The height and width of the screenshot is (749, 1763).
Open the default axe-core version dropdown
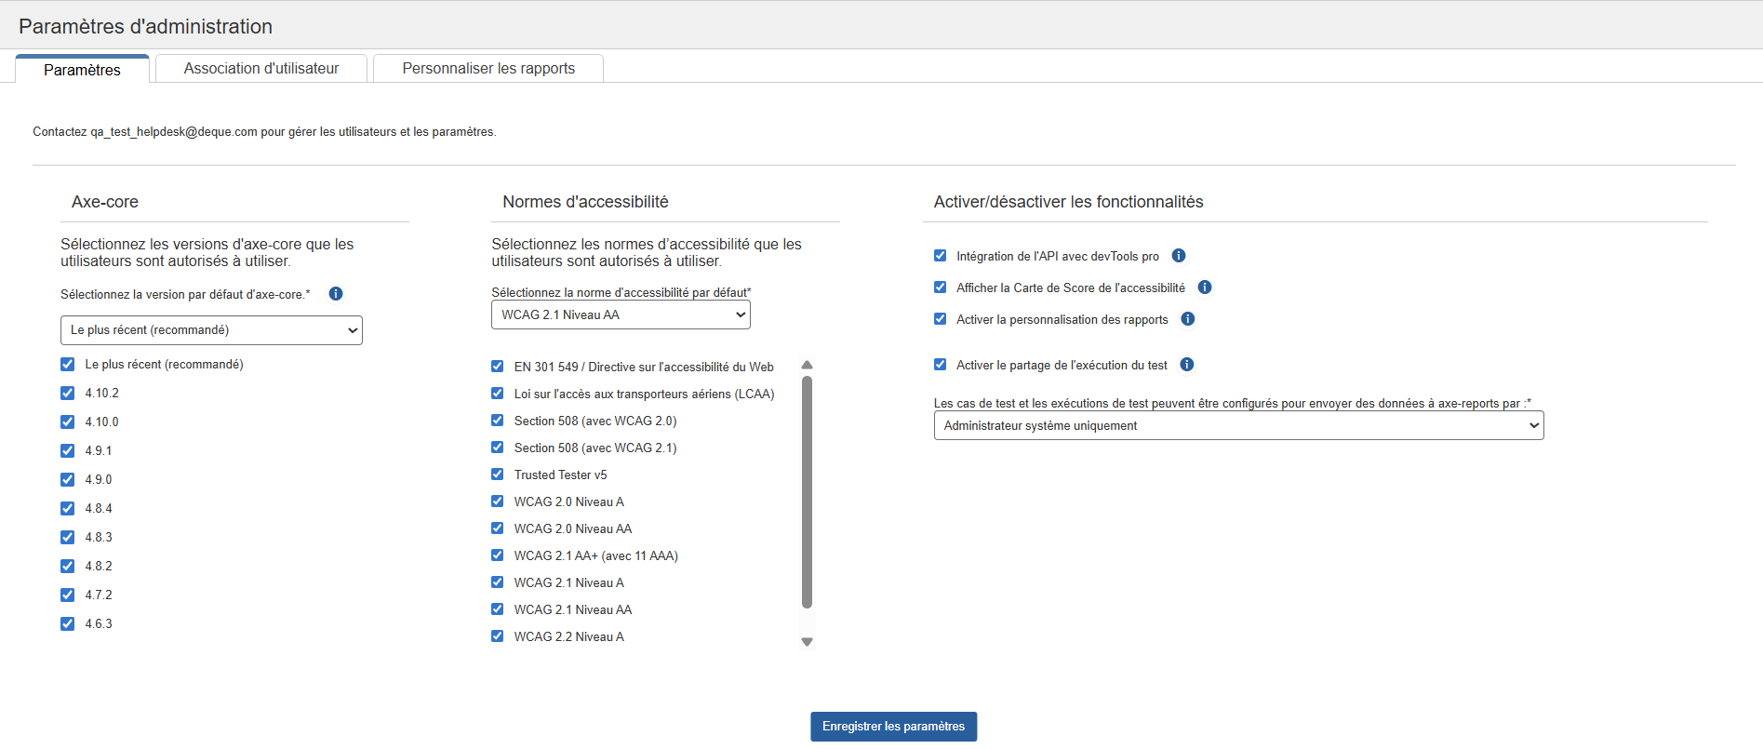click(211, 330)
